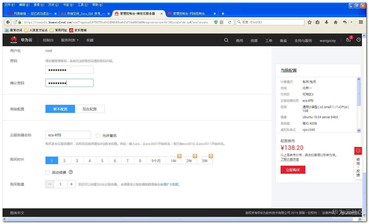
Task: Open the 最常访问 bookmark
Action: coord(14,30)
